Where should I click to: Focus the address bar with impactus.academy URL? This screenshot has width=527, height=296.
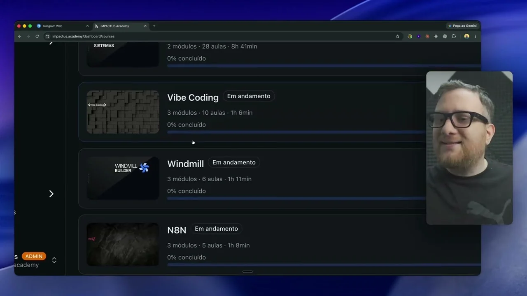[222, 36]
